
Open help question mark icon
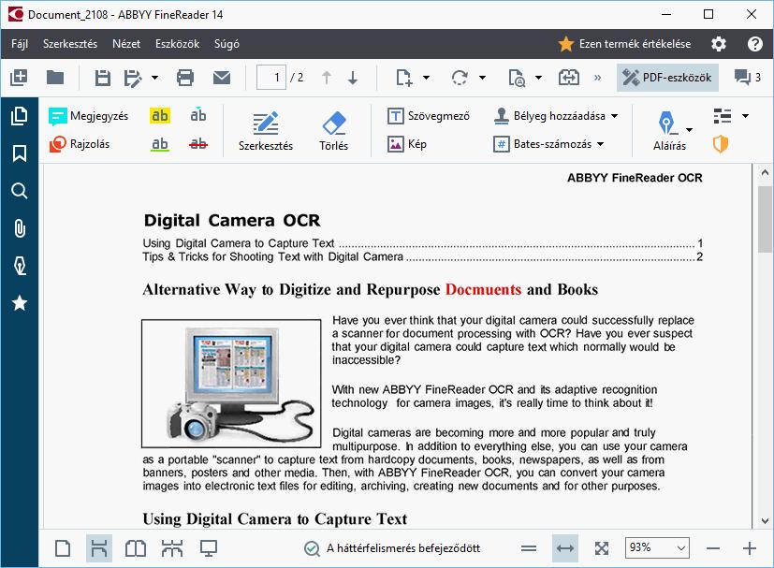[x=754, y=44]
